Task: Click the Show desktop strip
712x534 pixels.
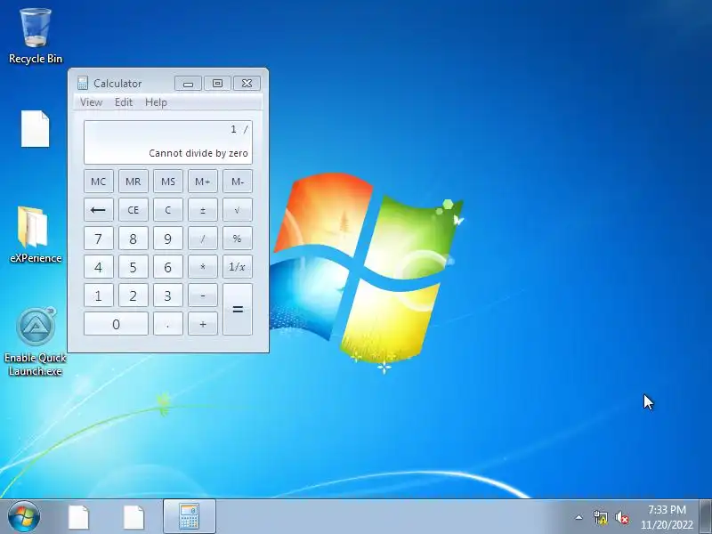Action: (706, 517)
